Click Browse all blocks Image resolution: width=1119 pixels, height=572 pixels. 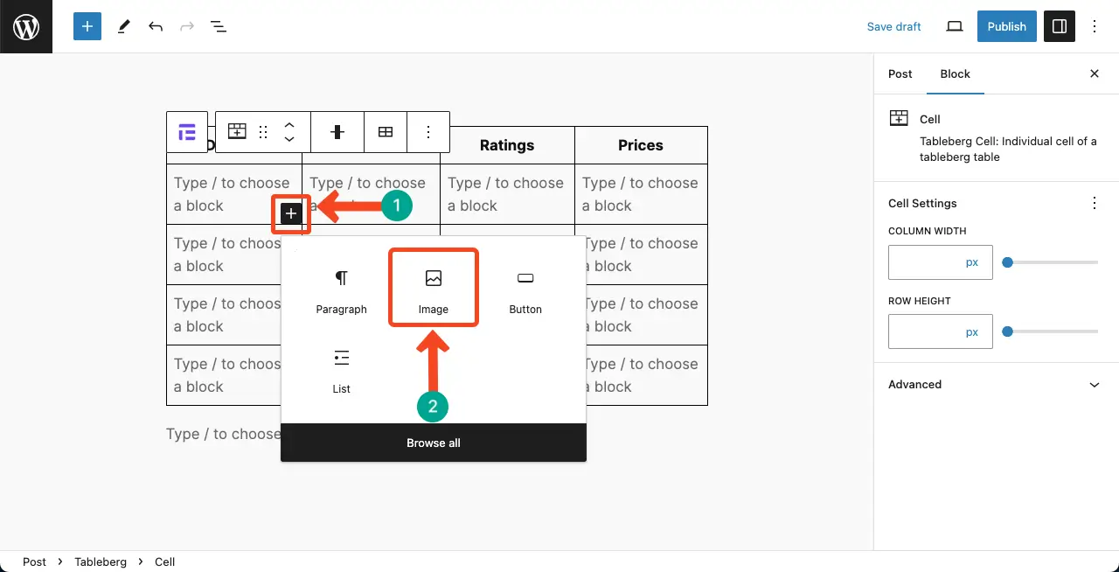434,443
